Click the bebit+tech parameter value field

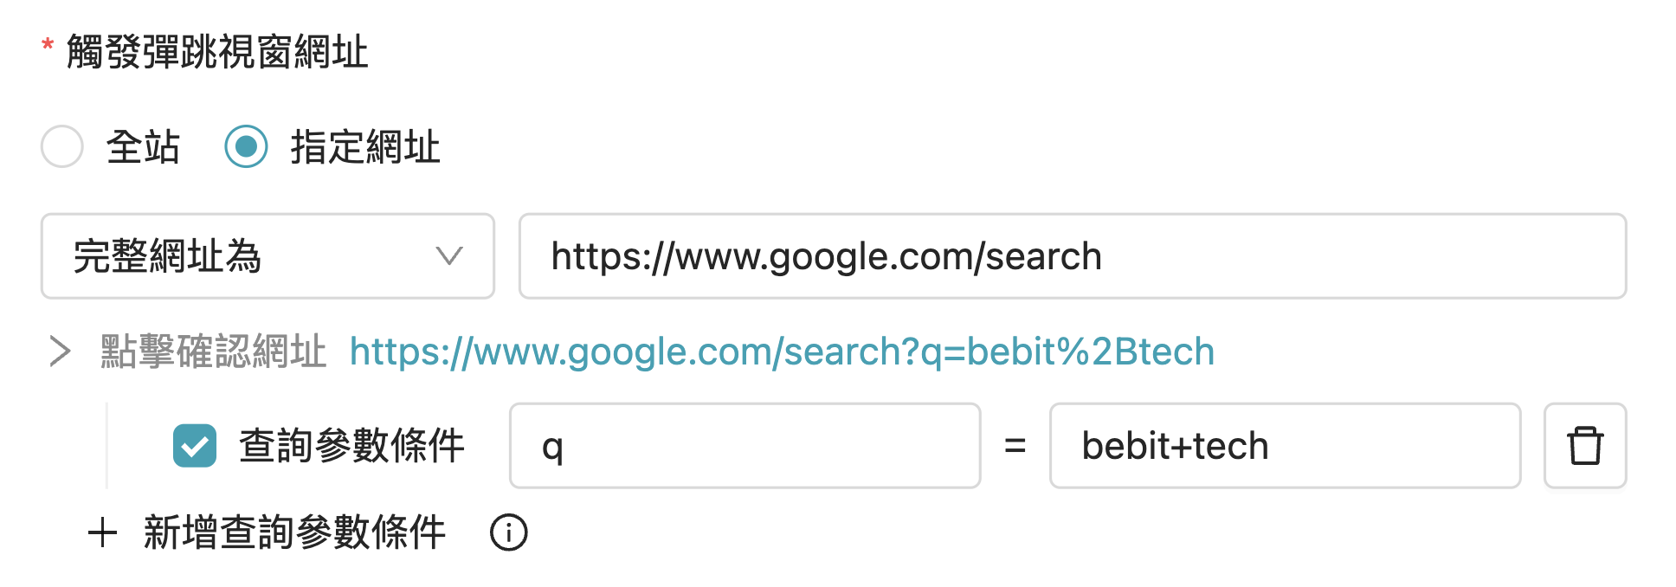(x=1285, y=445)
